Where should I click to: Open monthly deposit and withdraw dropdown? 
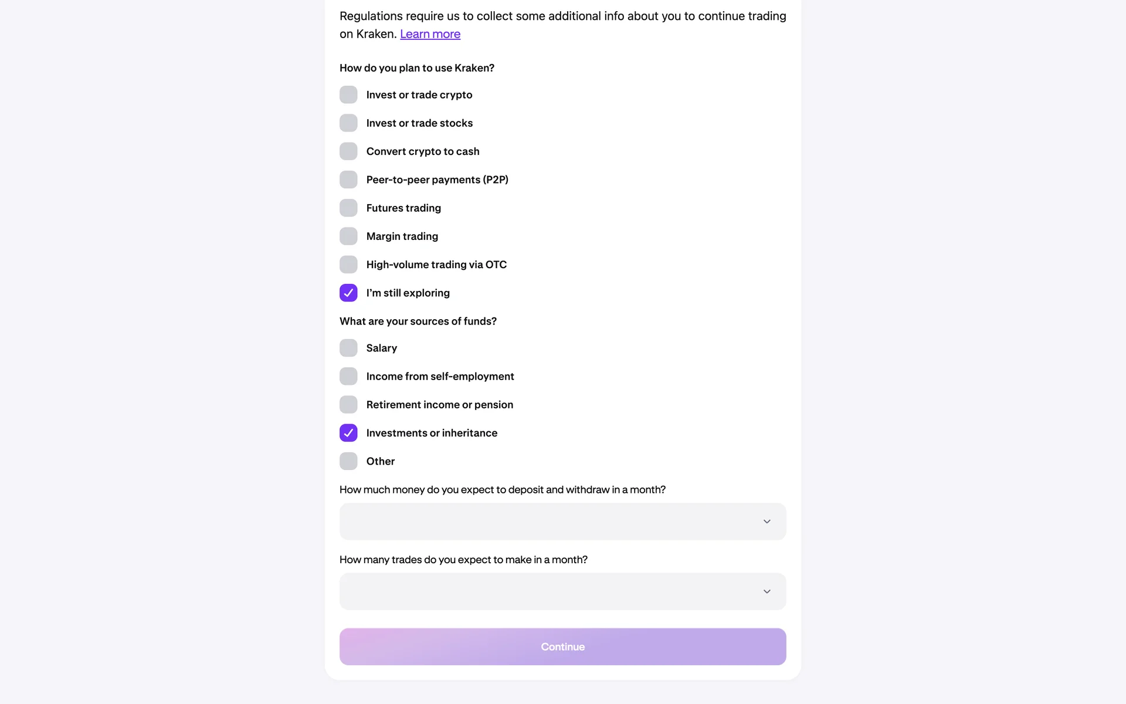click(551, 522)
